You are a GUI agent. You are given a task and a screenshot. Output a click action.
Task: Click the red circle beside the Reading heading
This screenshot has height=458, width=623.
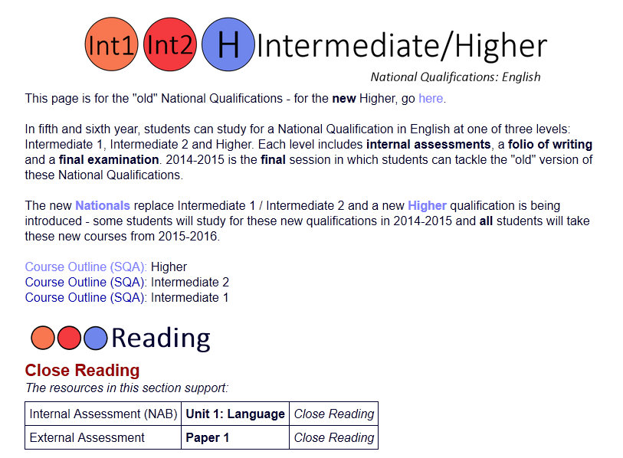tap(69, 338)
